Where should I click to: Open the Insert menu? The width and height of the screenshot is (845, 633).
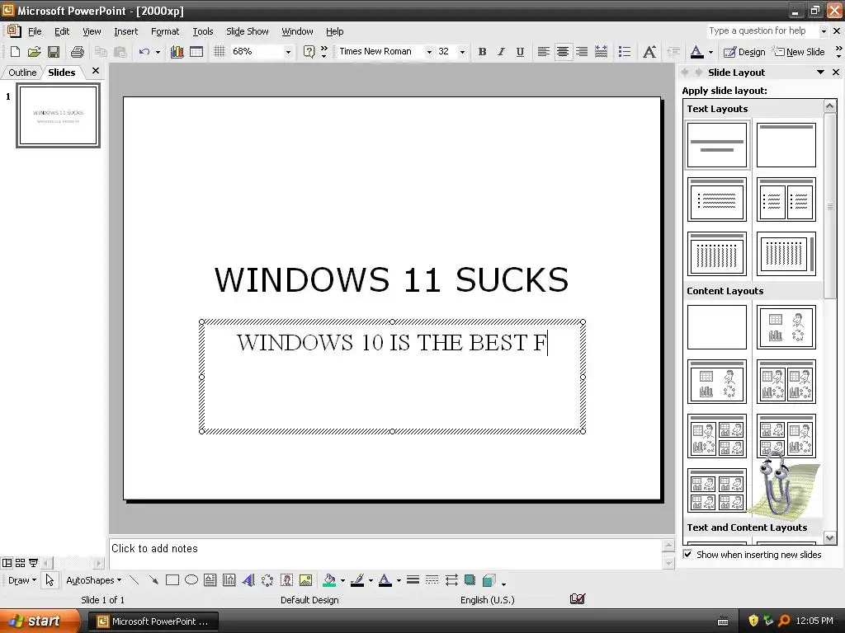tap(126, 31)
